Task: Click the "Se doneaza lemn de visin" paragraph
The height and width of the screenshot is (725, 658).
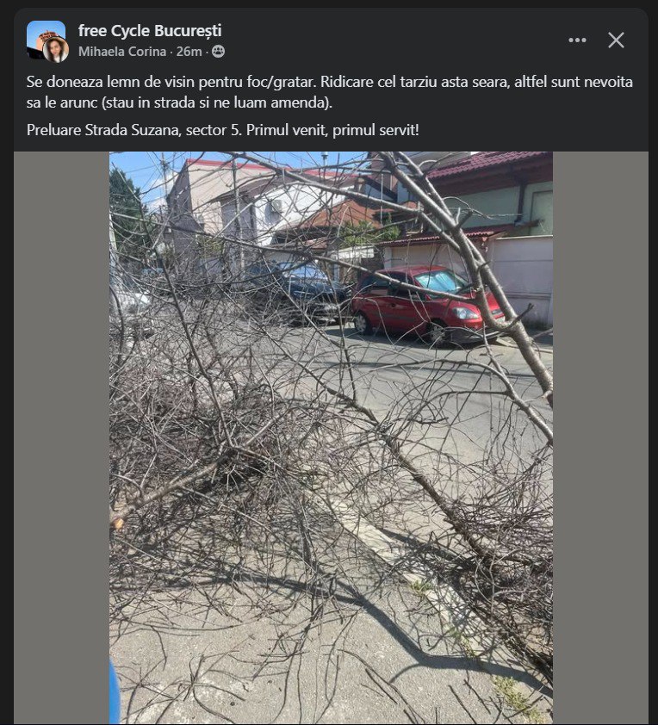Action: coord(329,91)
